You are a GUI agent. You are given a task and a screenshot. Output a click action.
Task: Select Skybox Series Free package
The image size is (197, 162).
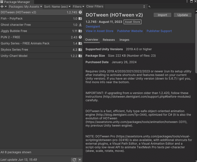tap(41, 50)
